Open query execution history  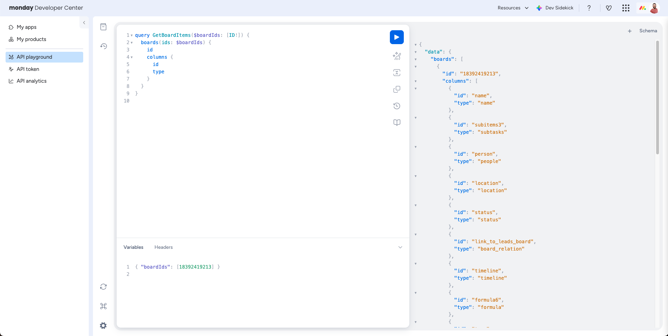[396, 106]
